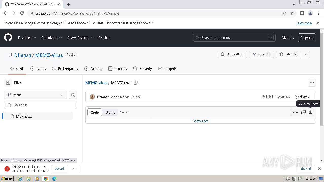Open Microsoft Edge from taskbar
This screenshot has height=182, width=324.
[x=54, y=179]
